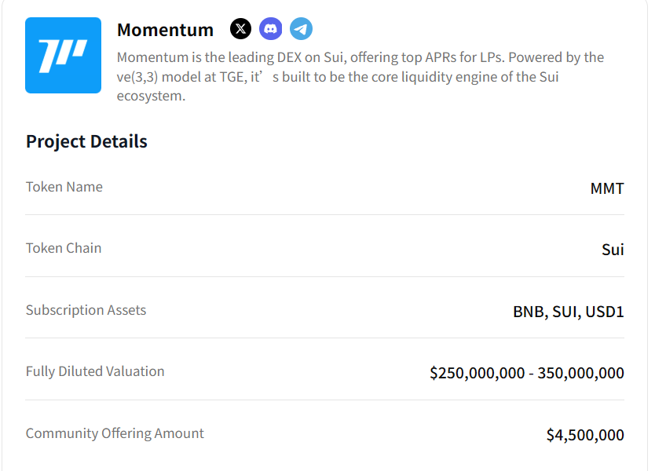Select the 'Community Offering Amount' label
Viewport: 666px width, 471px height.
[115, 433]
